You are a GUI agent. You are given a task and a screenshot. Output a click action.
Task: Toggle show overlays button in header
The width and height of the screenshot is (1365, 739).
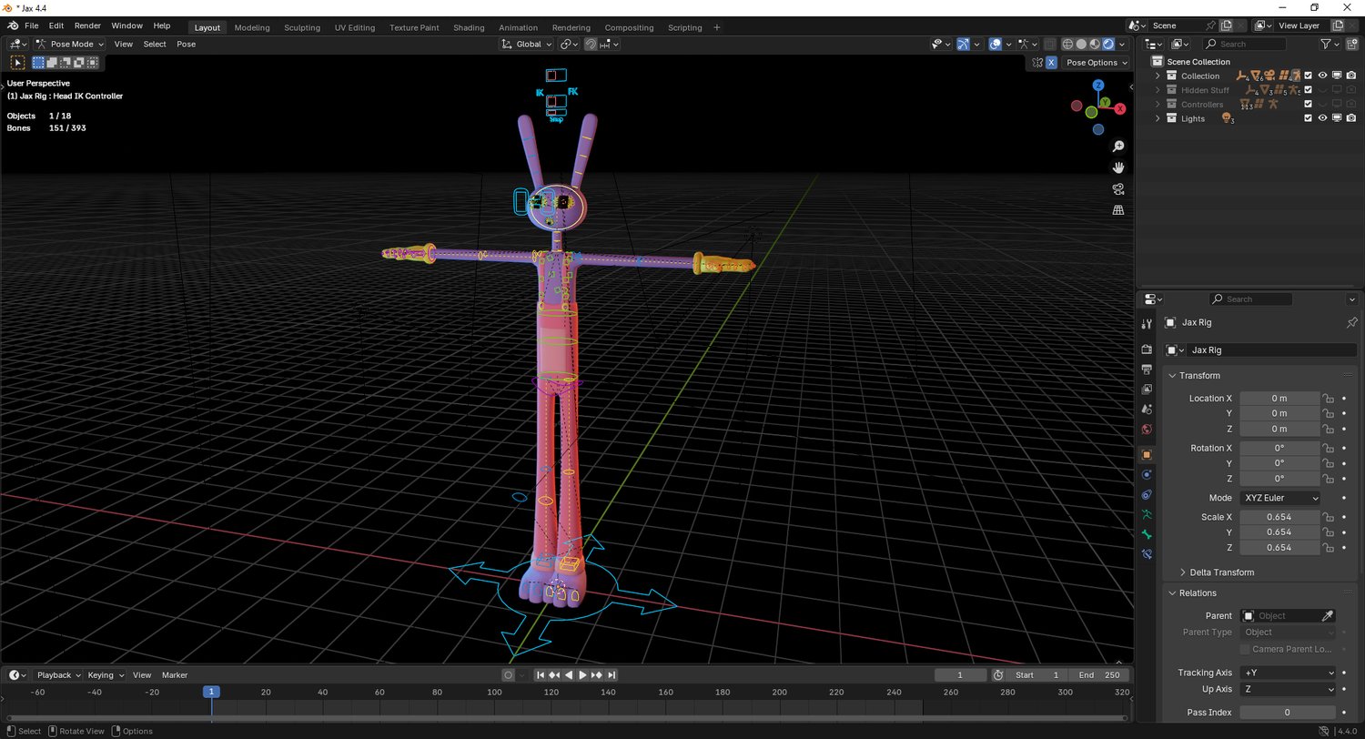996,44
